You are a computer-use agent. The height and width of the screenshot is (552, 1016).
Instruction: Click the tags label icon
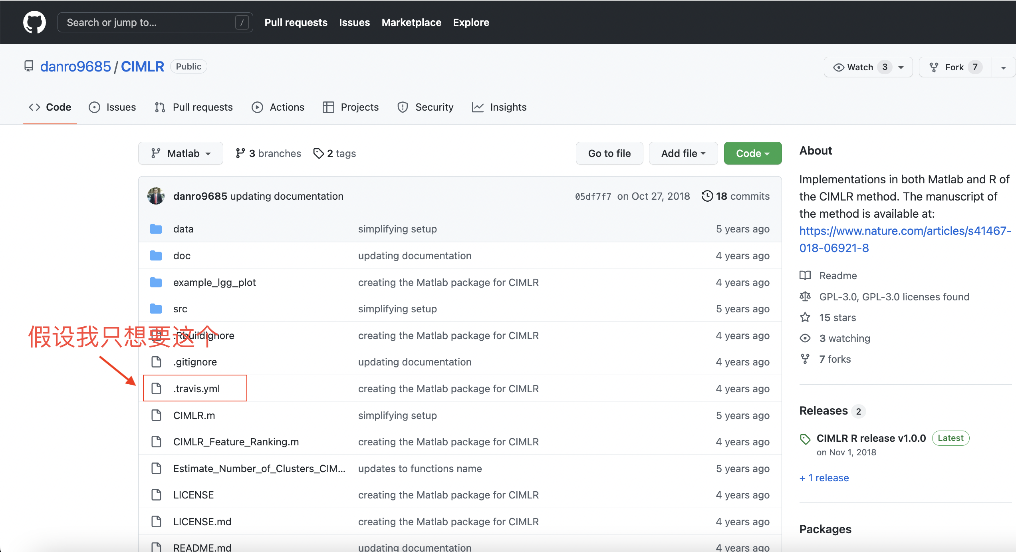click(318, 153)
